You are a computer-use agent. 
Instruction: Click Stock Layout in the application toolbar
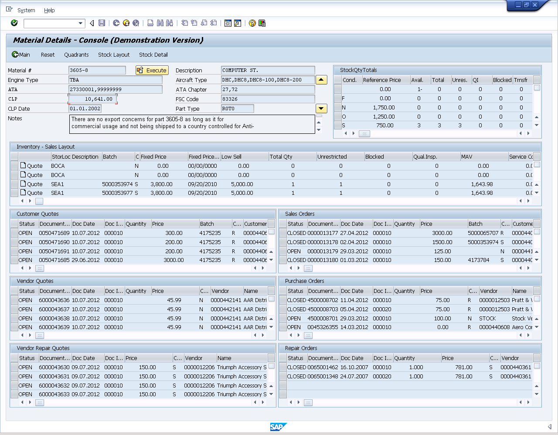114,54
